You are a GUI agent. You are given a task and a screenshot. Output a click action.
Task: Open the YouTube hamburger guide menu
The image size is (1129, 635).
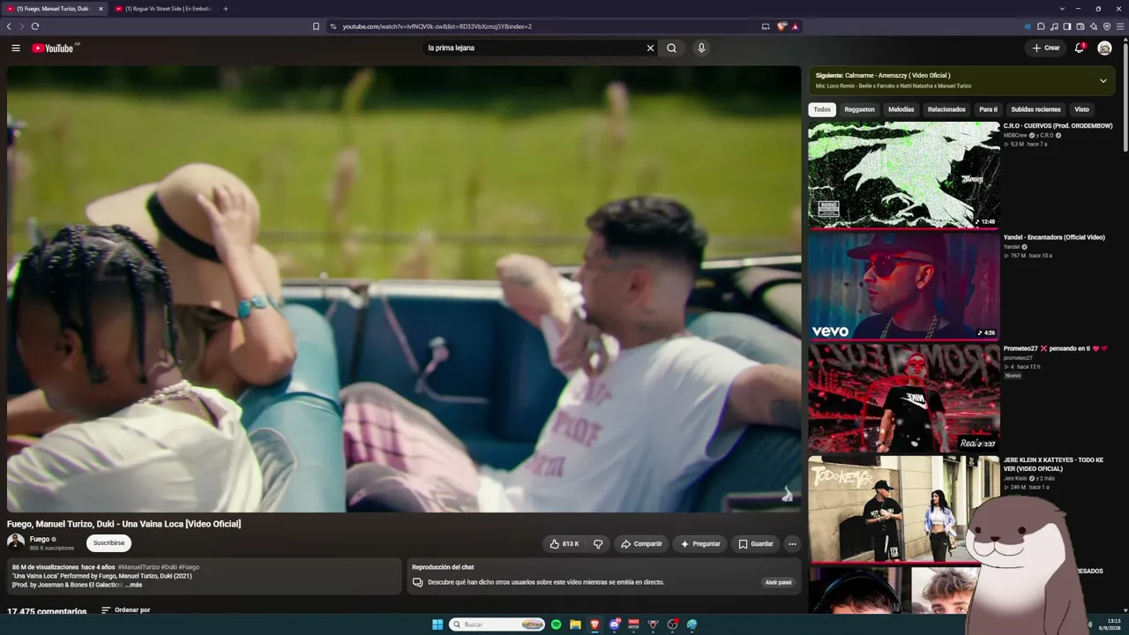pyautogui.click(x=15, y=48)
